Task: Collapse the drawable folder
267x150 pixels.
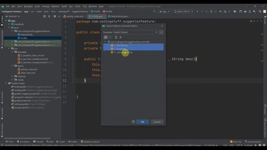Action: [12, 52]
